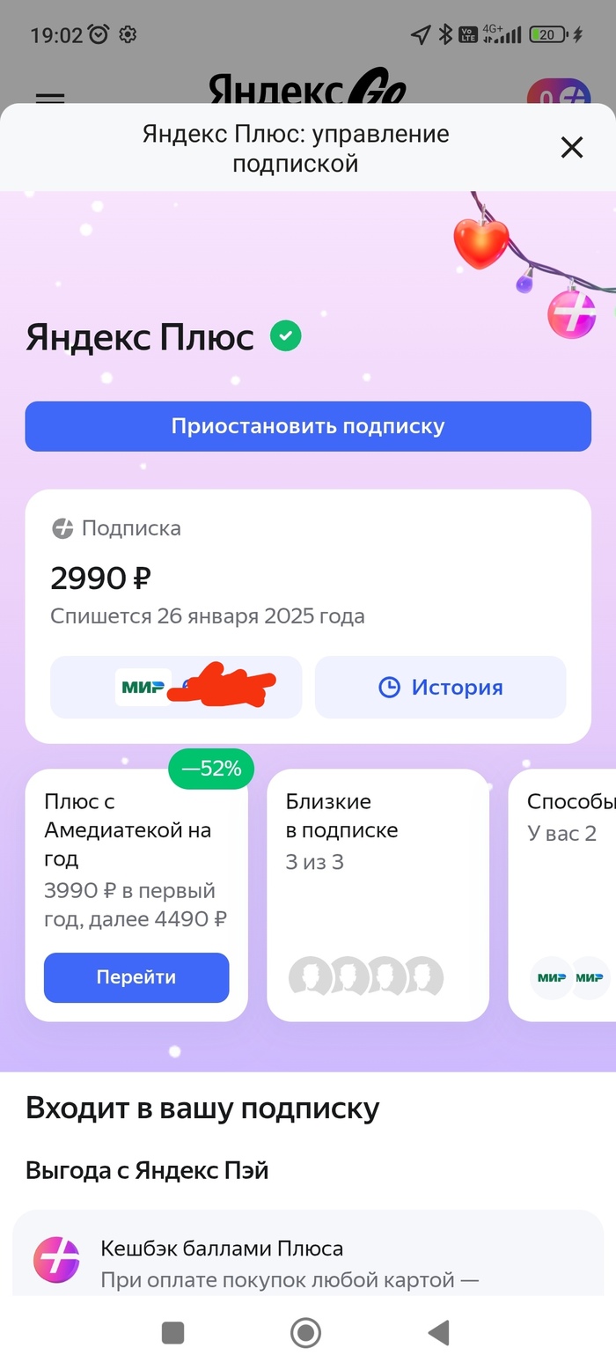
Task: Tap the Plus icon beside Кешбэк баллами
Action: [55, 1260]
